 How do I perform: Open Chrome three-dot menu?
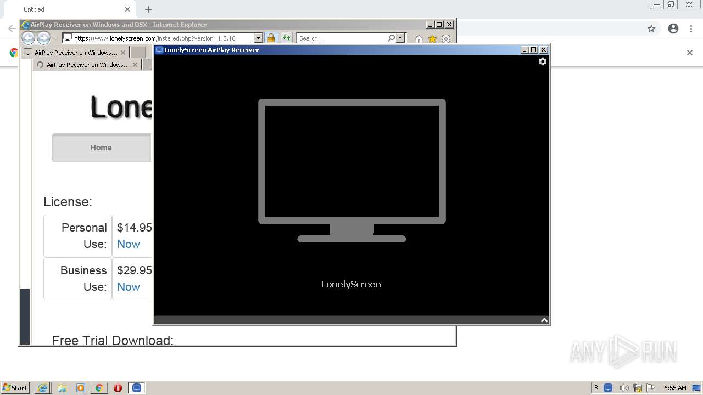[x=691, y=29]
